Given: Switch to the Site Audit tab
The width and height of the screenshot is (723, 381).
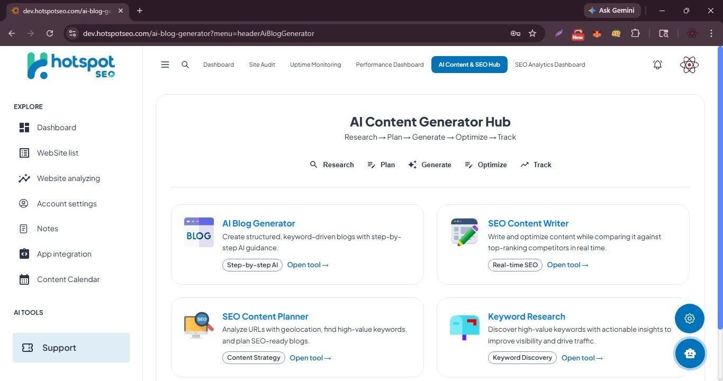Looking at the screenshot, I should 262,65.
